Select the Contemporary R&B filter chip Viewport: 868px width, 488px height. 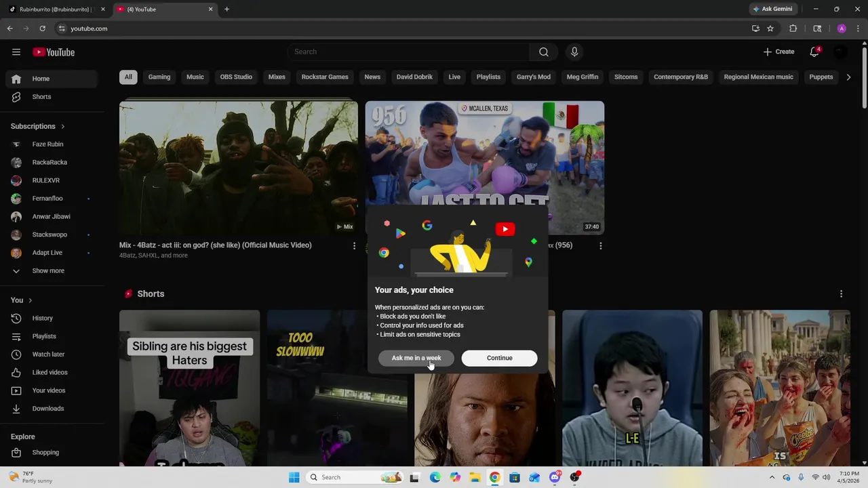coord(681,77)
